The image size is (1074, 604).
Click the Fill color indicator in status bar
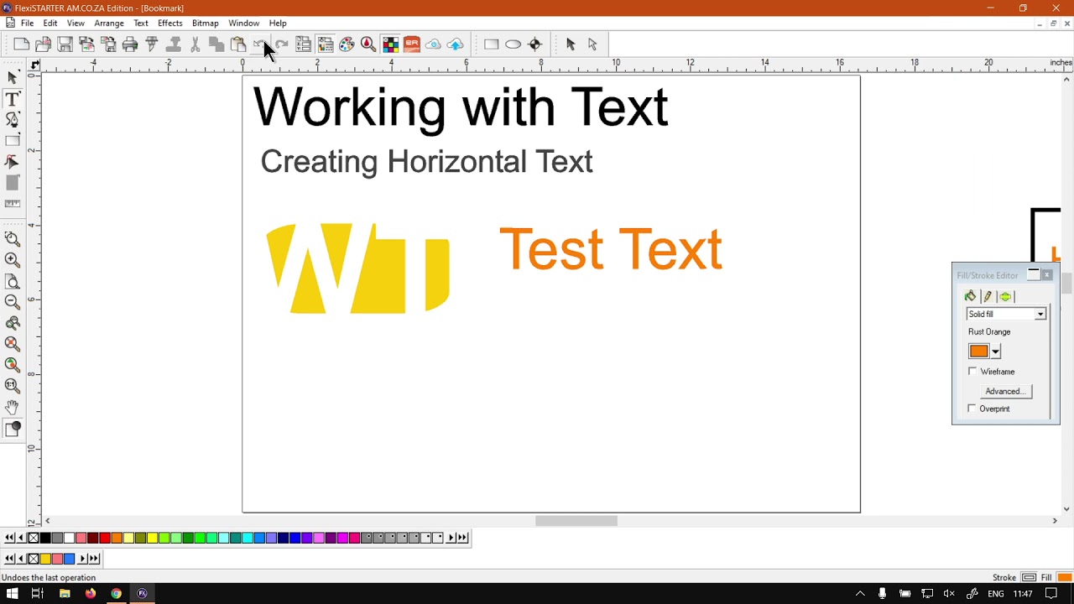click(1064, 577)
